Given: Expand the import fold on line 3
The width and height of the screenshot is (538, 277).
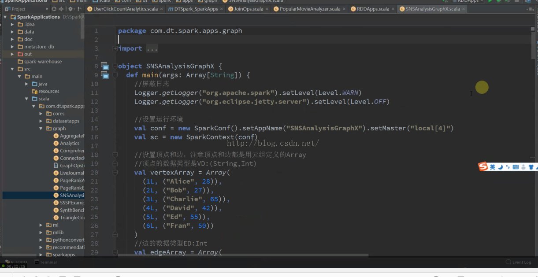Looking at the screenshot, I should [115, 48].
